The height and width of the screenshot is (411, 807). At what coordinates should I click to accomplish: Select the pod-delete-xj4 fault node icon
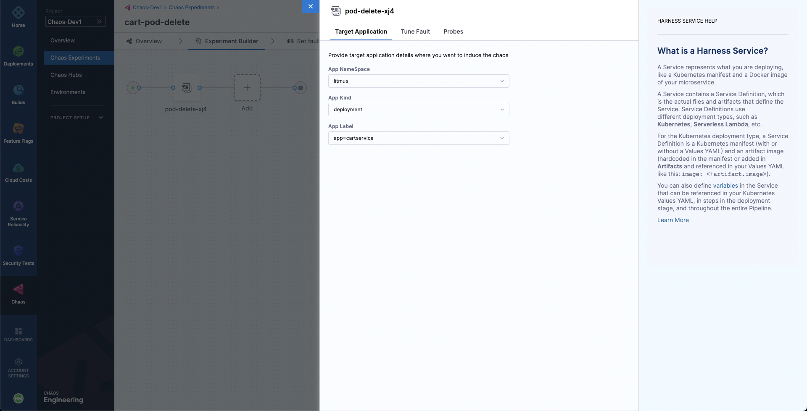pos(187,88)
